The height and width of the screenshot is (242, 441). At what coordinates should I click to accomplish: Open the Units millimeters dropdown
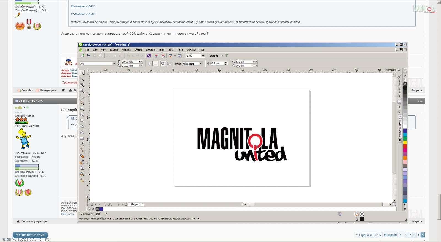tap(201, 64)
